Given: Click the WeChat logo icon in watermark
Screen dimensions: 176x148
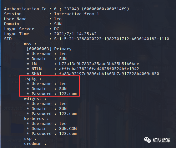Looking at the screenshot, I should (147, 140).
